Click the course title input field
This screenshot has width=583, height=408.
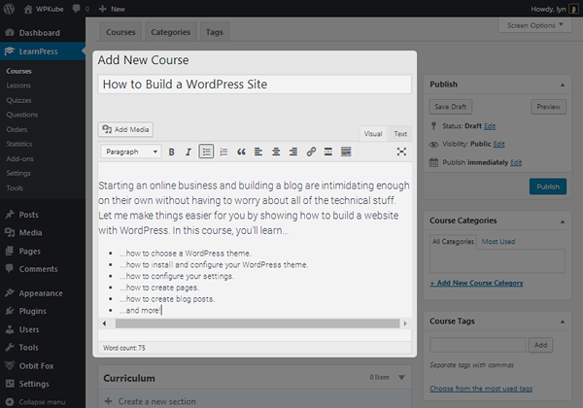(x=255, y=85)
